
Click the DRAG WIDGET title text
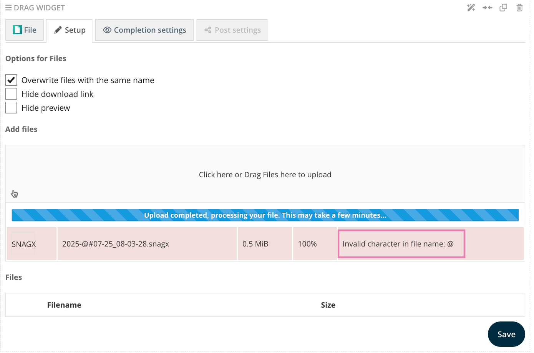tap(39, 8)
